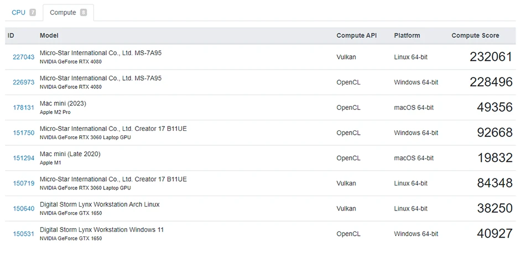Image resolution: width=531 pixels, height=253 pixels.
Task: Click benchmark ID 150640
Action: (23, 209)
